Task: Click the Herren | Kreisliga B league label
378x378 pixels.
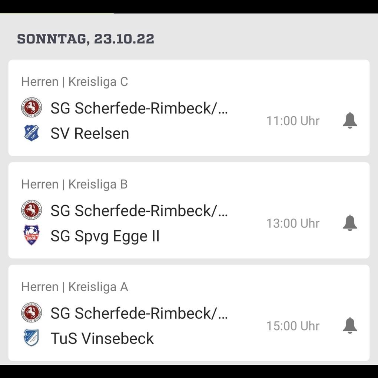Action: point(74,184)
